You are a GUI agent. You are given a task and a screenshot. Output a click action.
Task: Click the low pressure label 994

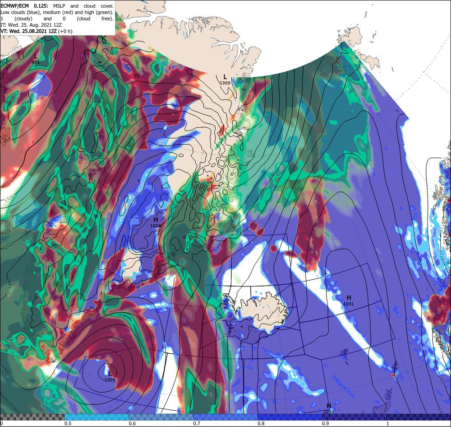(x=36, y=58)
